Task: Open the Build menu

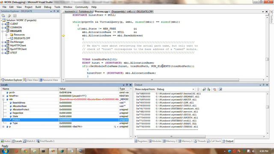Action: (x=38, y=7)
